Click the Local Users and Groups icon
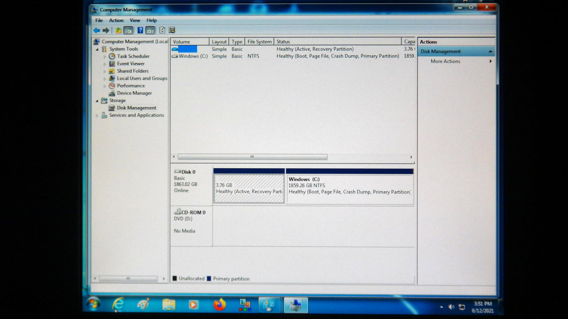The height and width of the screenshot is (319, 568). (112, 78)
